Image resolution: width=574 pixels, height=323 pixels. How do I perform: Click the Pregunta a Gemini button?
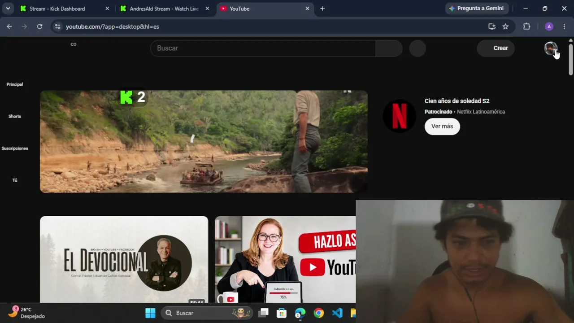(x=476, y=9)
